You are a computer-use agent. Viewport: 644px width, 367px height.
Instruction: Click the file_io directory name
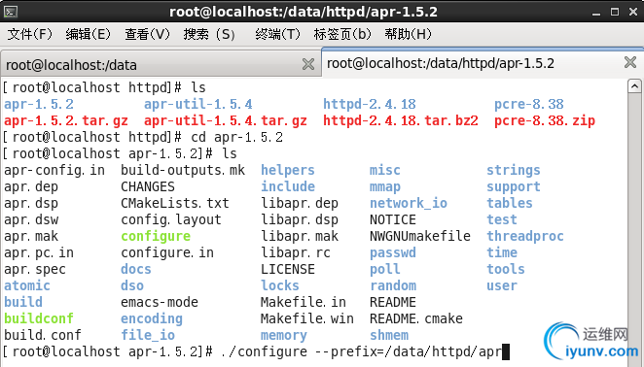point(148,335)
